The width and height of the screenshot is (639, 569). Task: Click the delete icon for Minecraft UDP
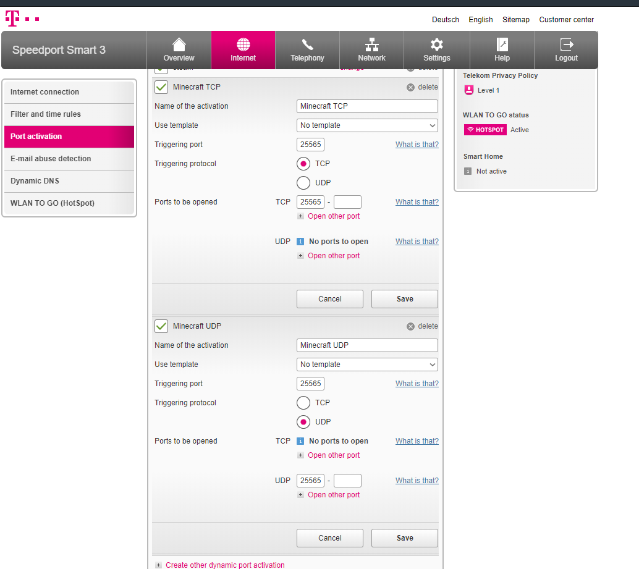coord(410,326)
